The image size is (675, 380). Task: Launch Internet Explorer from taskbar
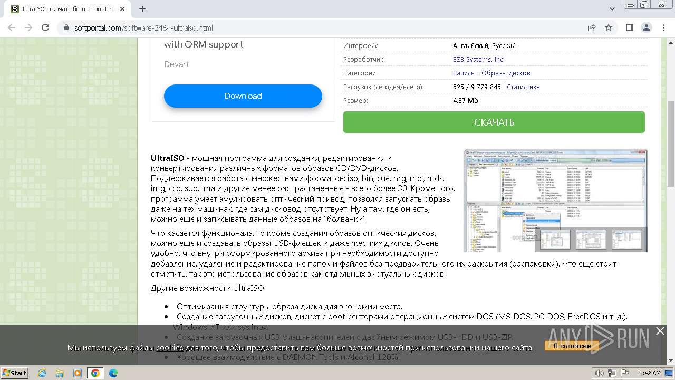[42, 373]
